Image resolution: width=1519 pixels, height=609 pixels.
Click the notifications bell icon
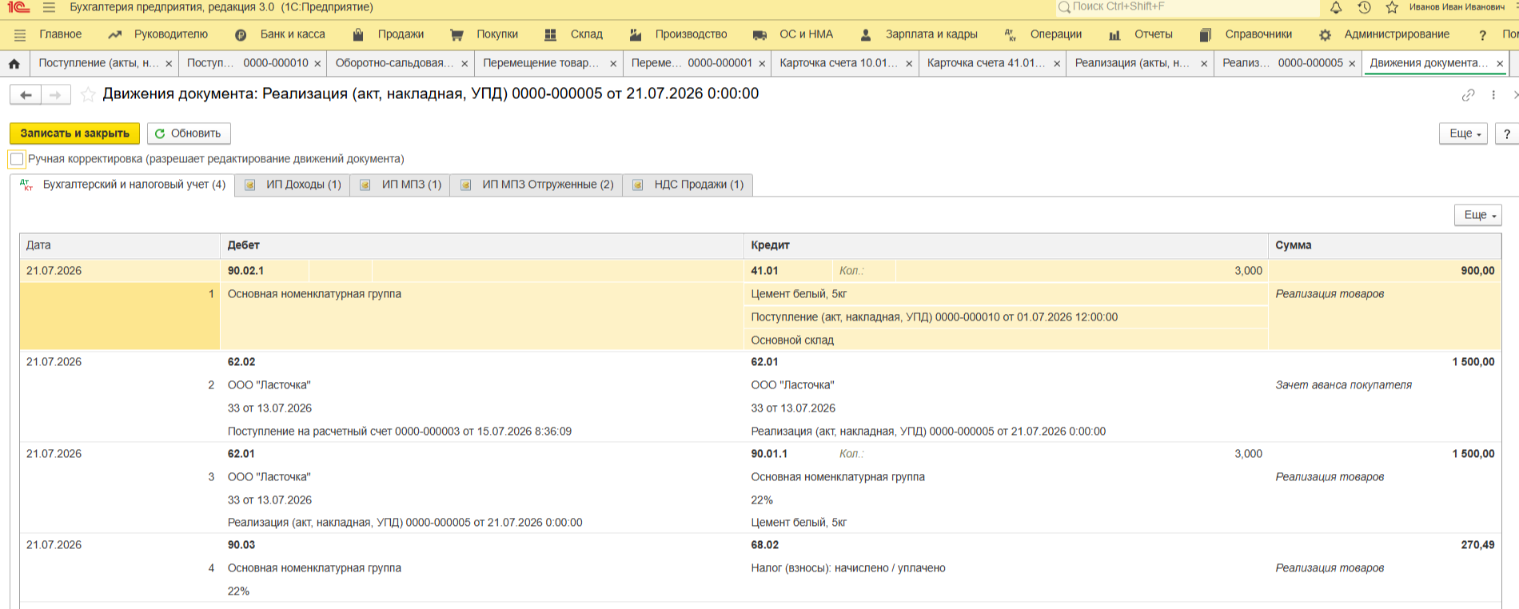1336,7
